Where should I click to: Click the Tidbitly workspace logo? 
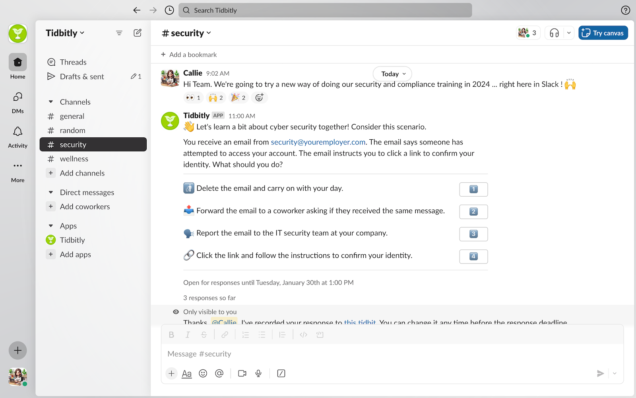click(x=18, y=33)
